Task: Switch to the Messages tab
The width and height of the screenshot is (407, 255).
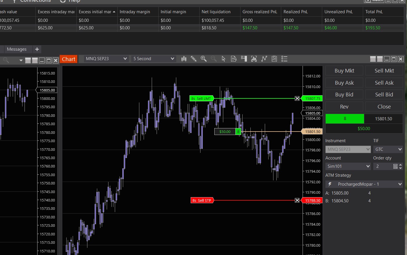Action: coord(16,49)
